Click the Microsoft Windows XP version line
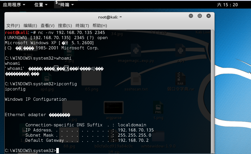Image resolution: width=251 pixels, height=154 pixels. (49, 43)
